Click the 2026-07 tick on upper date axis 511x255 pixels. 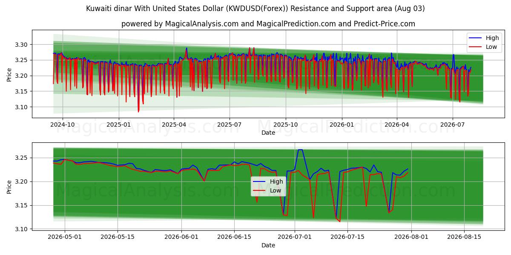(x=452, y=125)
